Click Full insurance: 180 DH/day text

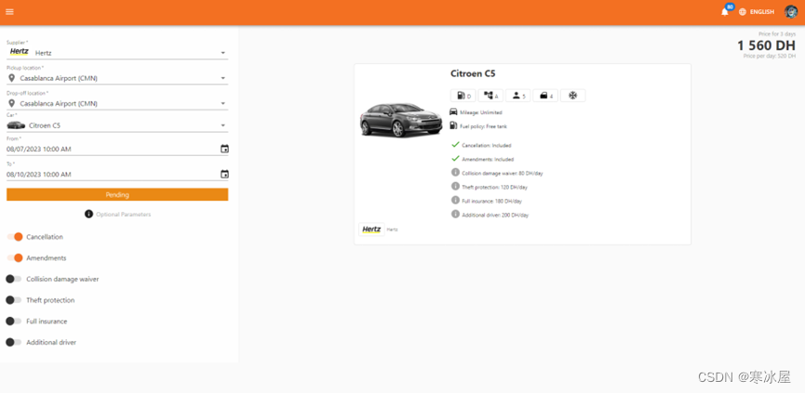tap(491, 201)
